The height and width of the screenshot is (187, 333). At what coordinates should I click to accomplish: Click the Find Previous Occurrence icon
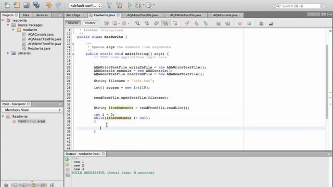point(147,23)
